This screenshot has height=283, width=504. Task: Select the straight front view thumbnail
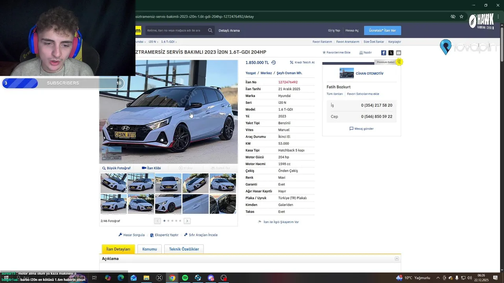click(x=168, y=183)
